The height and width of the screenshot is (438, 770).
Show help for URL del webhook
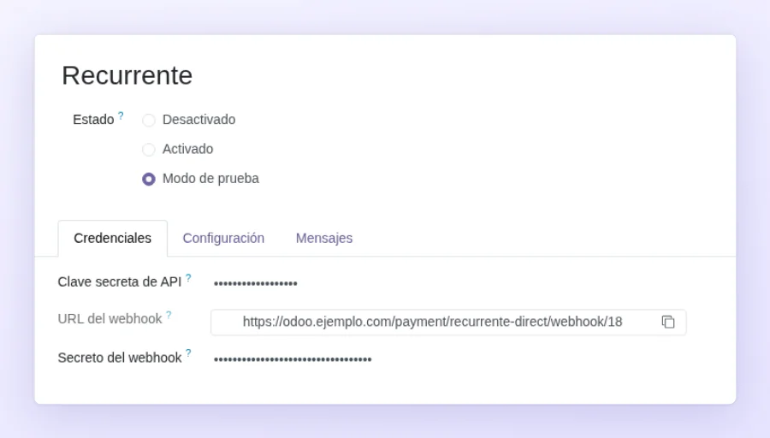(169, 315)
